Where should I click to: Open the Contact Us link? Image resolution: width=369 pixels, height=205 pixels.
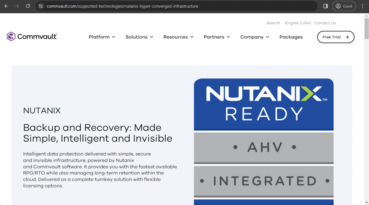325,23
